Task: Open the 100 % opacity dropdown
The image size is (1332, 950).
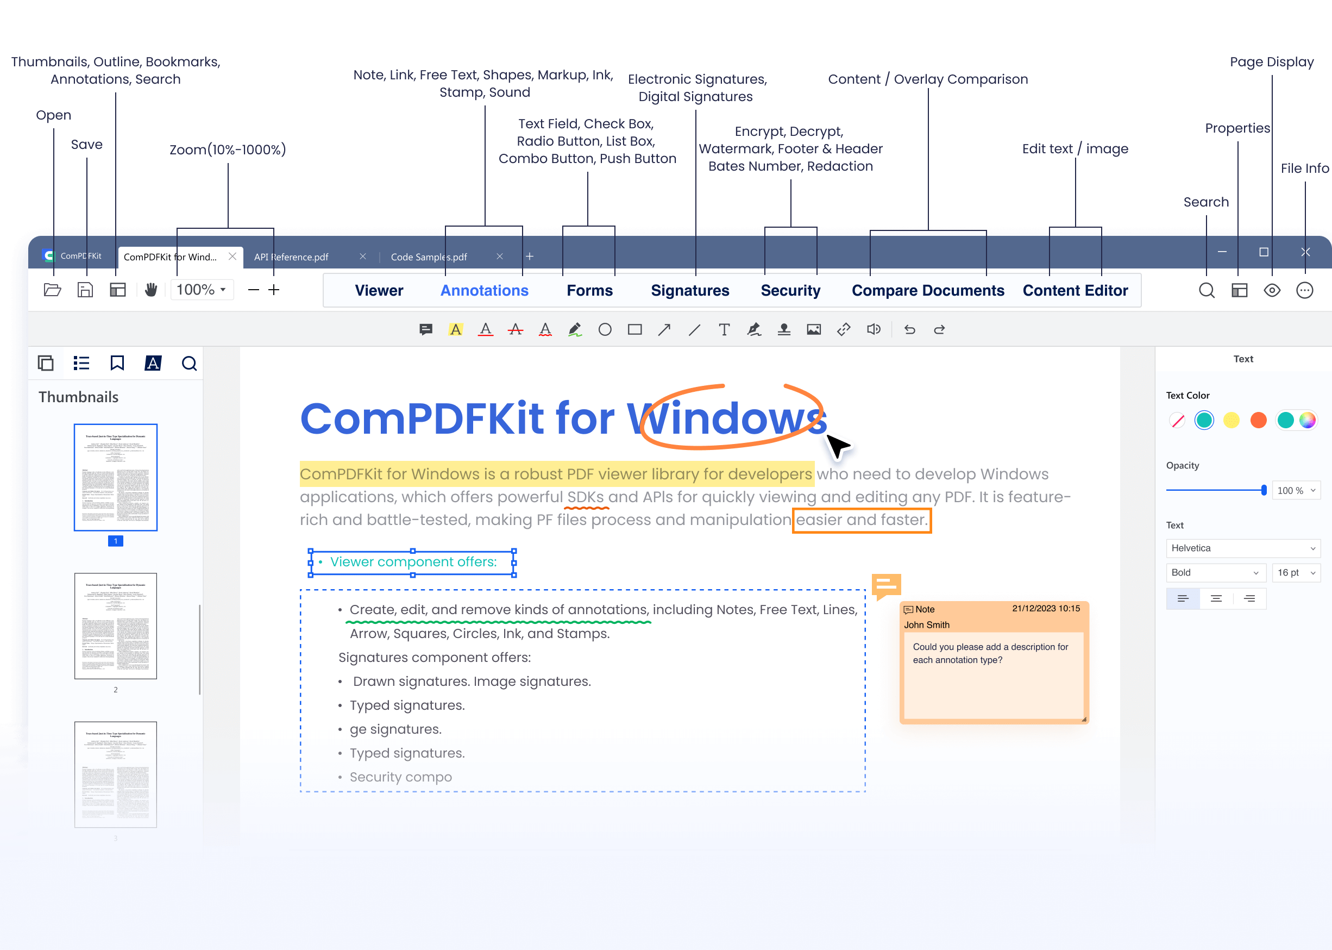Action: click(x=1296, y=490)
